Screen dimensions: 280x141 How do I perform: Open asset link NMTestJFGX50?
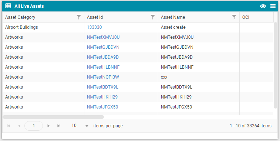[102, 107]
